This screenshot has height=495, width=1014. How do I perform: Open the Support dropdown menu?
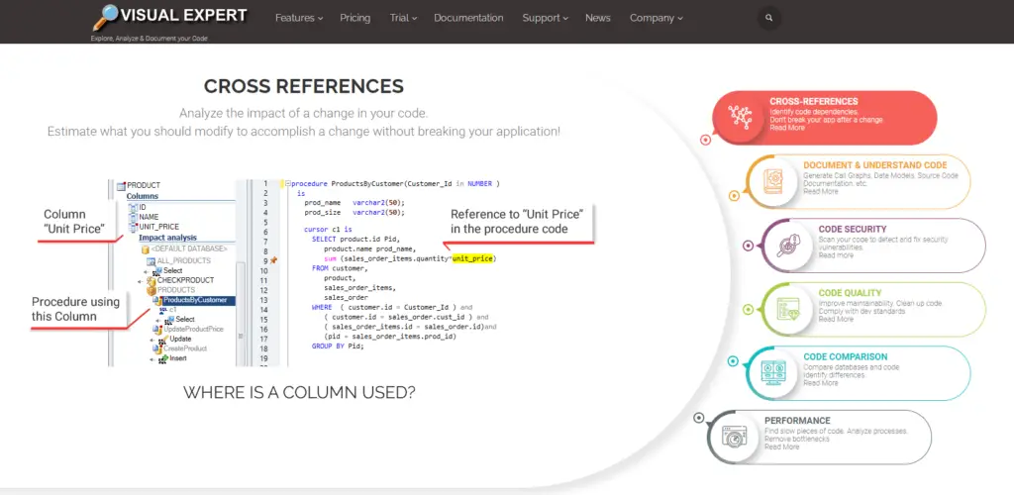[545, 18]
